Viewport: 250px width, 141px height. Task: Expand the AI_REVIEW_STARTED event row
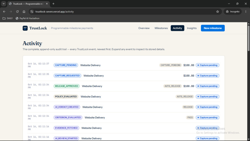click(123, 138)
